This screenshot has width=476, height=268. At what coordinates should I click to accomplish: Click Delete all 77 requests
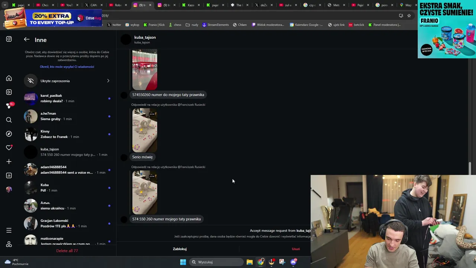click(67, 251)
